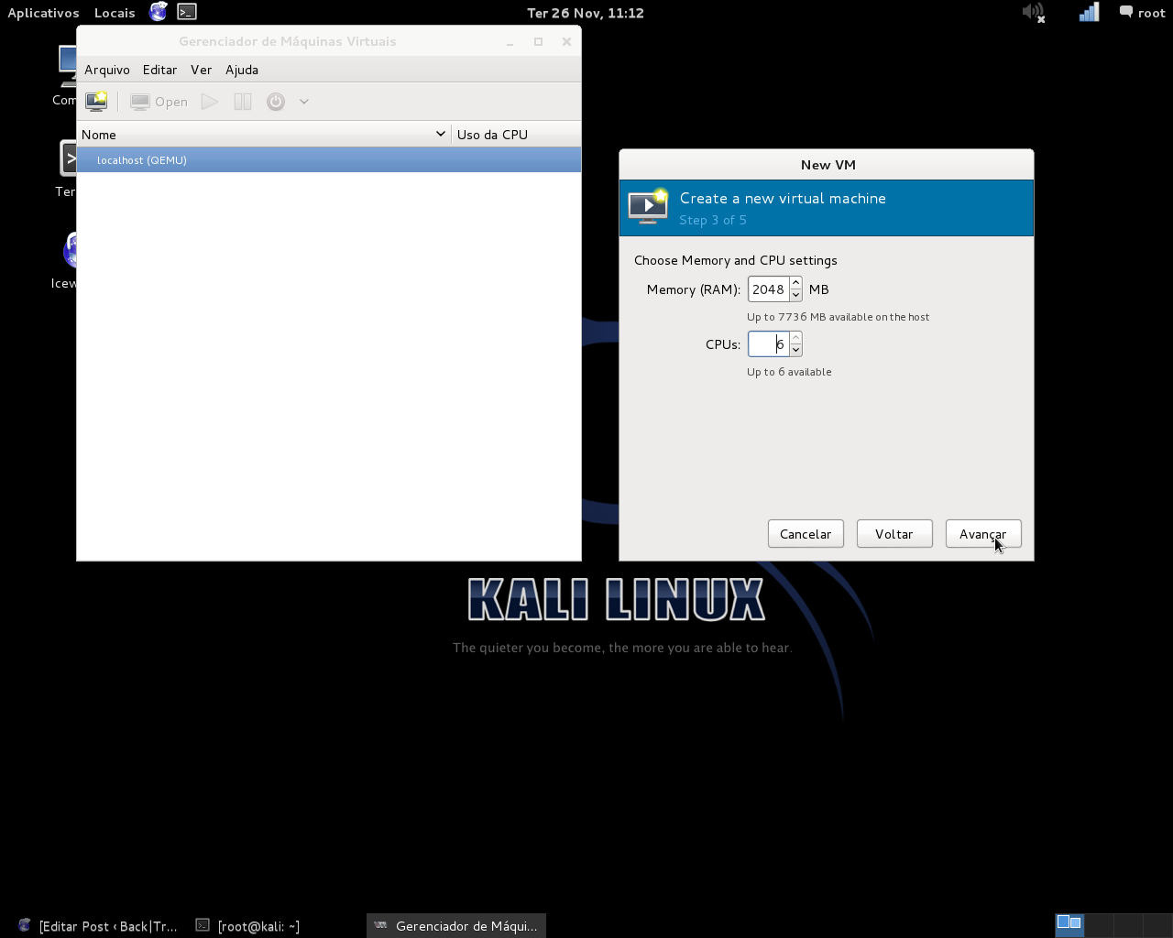Launch Iceweasel from the top panel icon
Viewport: 1173px width, 938px height.
pyautogui.click(x=159, y=12)
